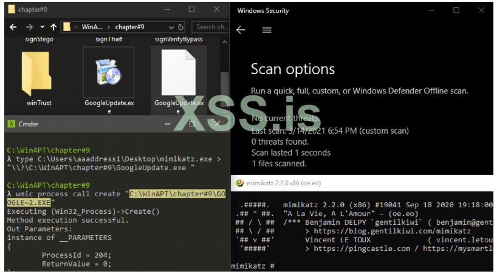Click Explorer vertical scrollbar up arrow
The width and height of the screenshot is (494, 274).
pyautogui.click(x=224, y=42)
